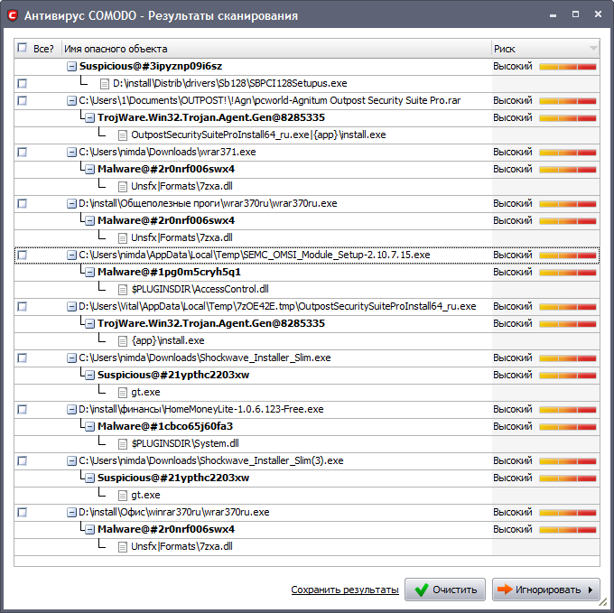The width and height of the screenshot is (614, 613).
Task: Open the Игнорировать submenu arrow
Action: (591, 590)
